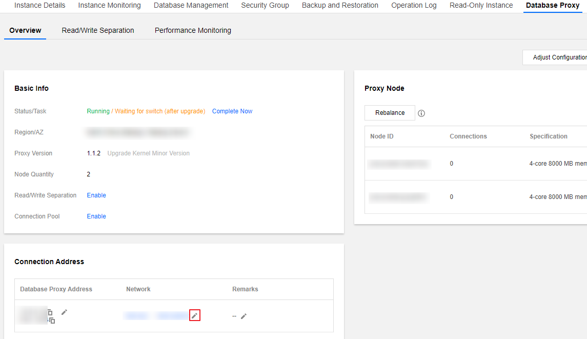
Task: Enable the Connection Pool
Action: [x=96, y=216]
